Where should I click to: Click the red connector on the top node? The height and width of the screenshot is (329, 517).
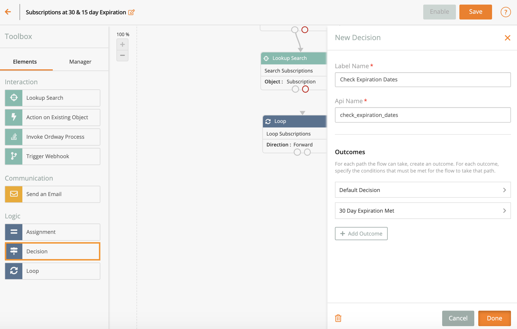pyautogui.click(x=305, y=30)
